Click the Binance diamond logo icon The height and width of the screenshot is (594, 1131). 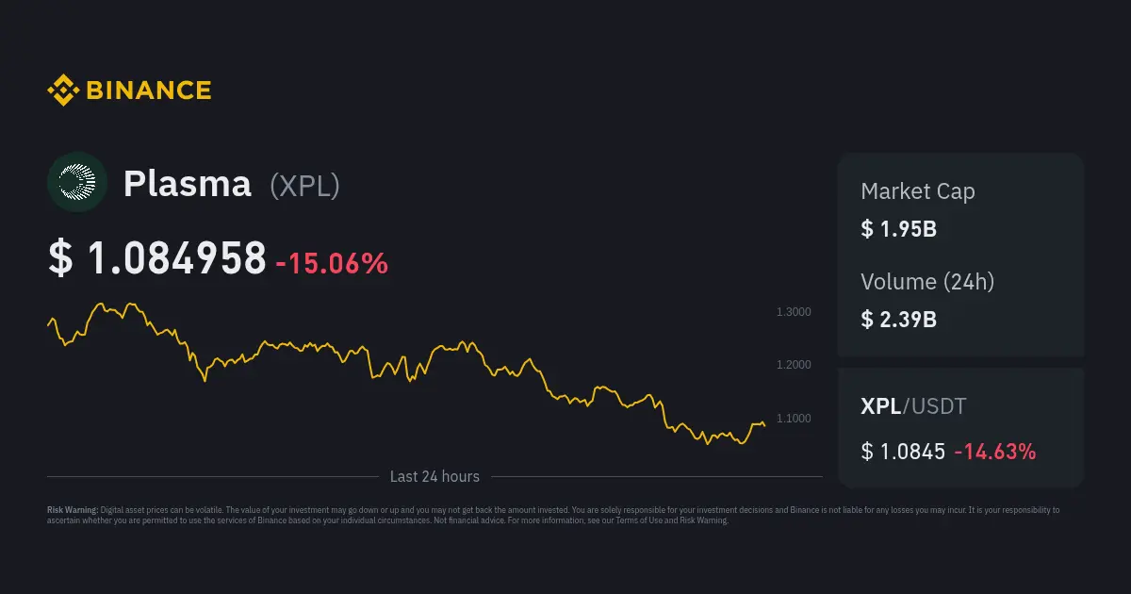tap(62, 91)
